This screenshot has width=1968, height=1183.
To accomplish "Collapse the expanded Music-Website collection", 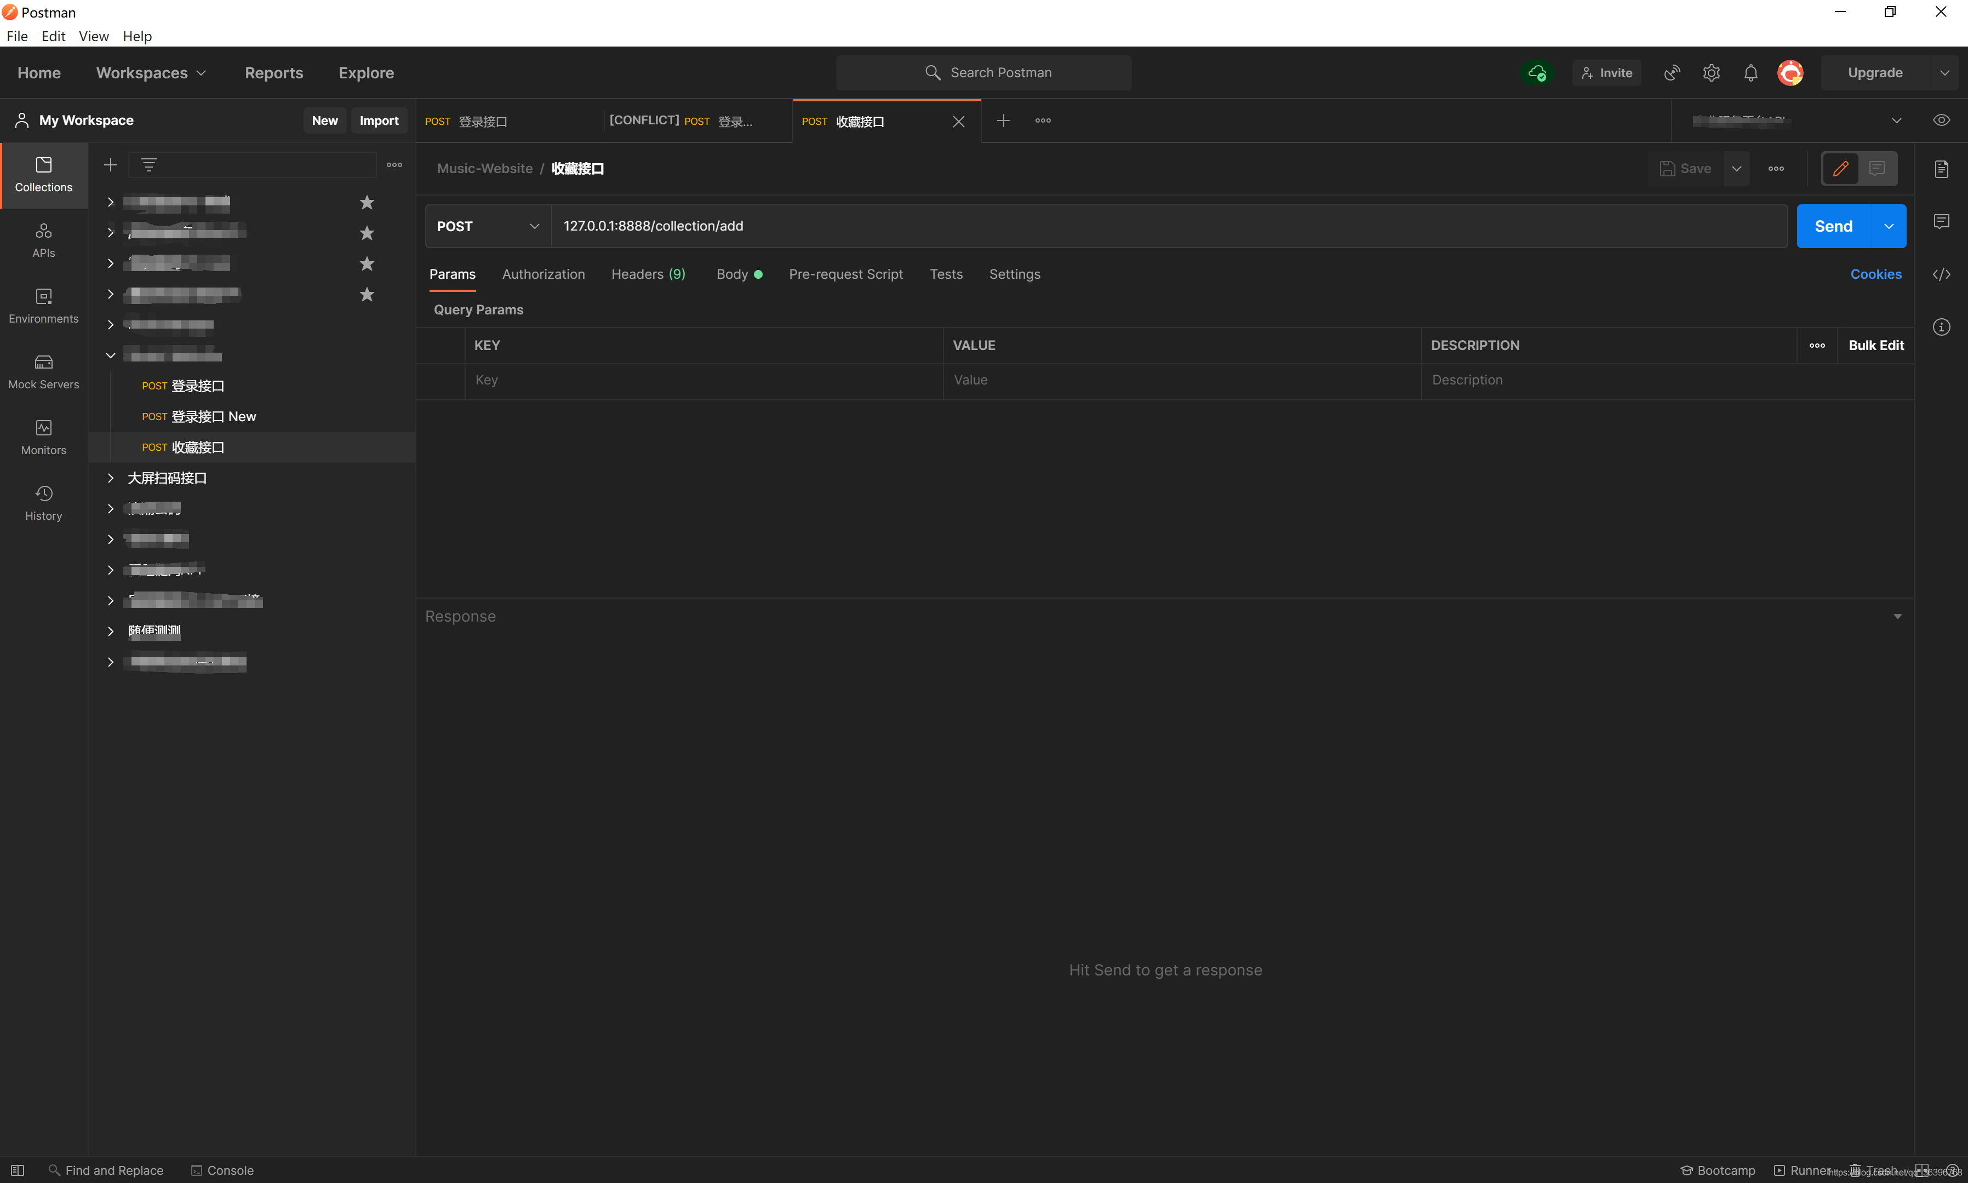I will [x=111, y=355].
